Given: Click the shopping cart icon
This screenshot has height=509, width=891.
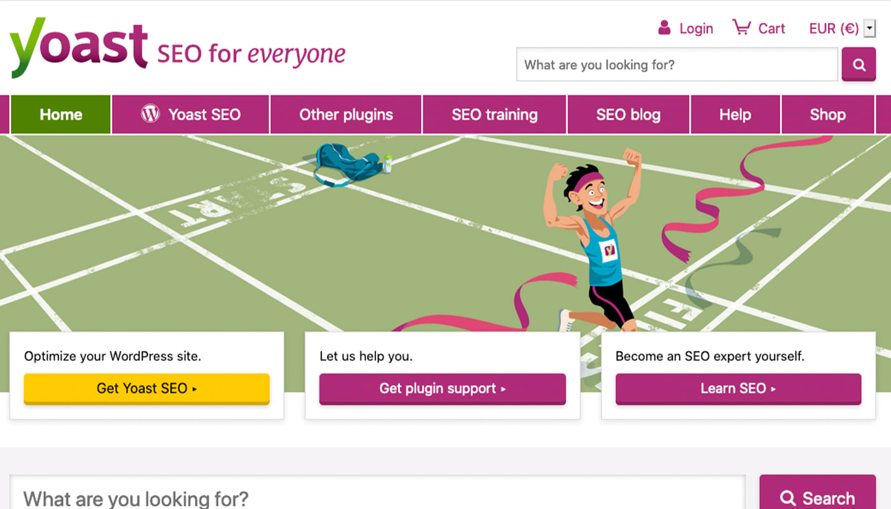Looking at the screenshot, I should point(741,27).
